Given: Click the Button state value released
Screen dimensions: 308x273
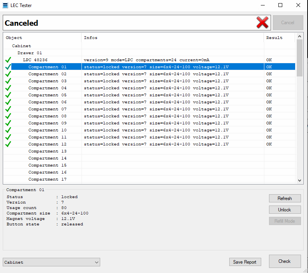Looking at the screenshot, I should 72,224.
